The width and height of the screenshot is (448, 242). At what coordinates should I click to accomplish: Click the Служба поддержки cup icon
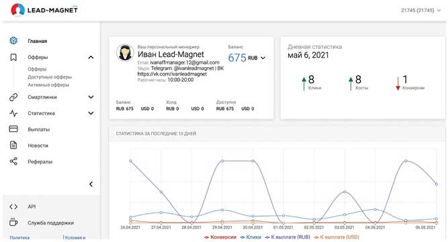13,223
